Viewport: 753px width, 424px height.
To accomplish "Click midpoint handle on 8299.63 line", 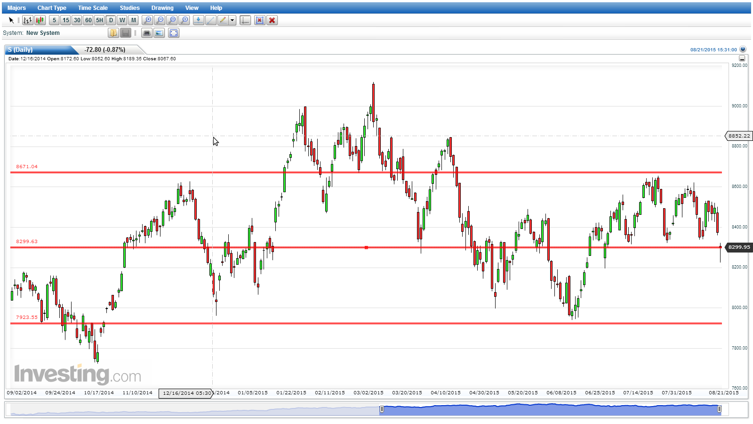I will tap(366, 247).
